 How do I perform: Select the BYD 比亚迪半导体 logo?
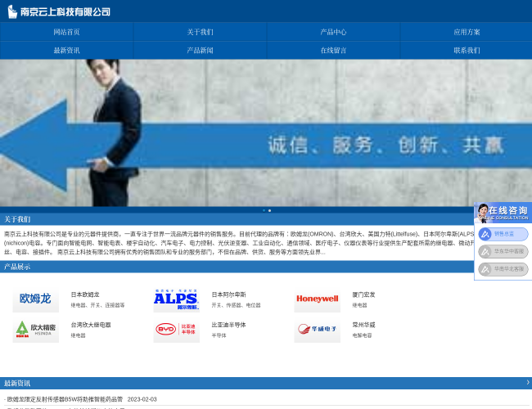(x=176, y=330)
